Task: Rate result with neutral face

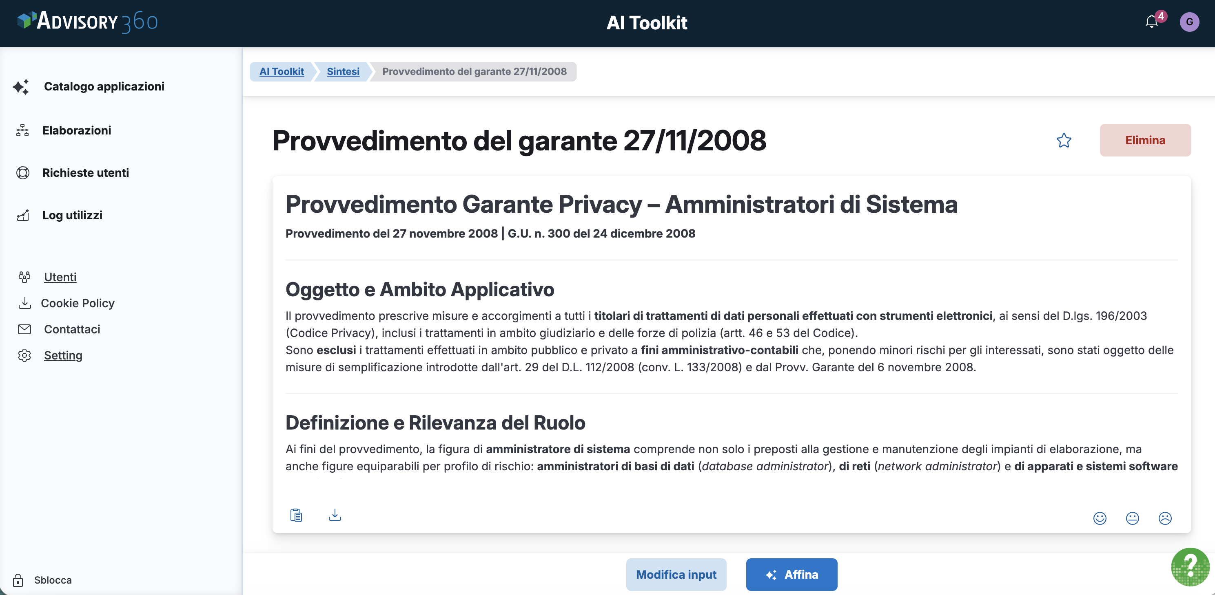Action: tap(1132, 518)
